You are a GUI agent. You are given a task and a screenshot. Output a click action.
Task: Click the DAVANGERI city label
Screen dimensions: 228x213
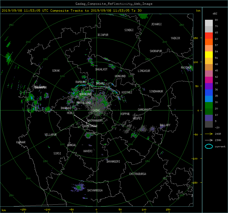[113, 162]
